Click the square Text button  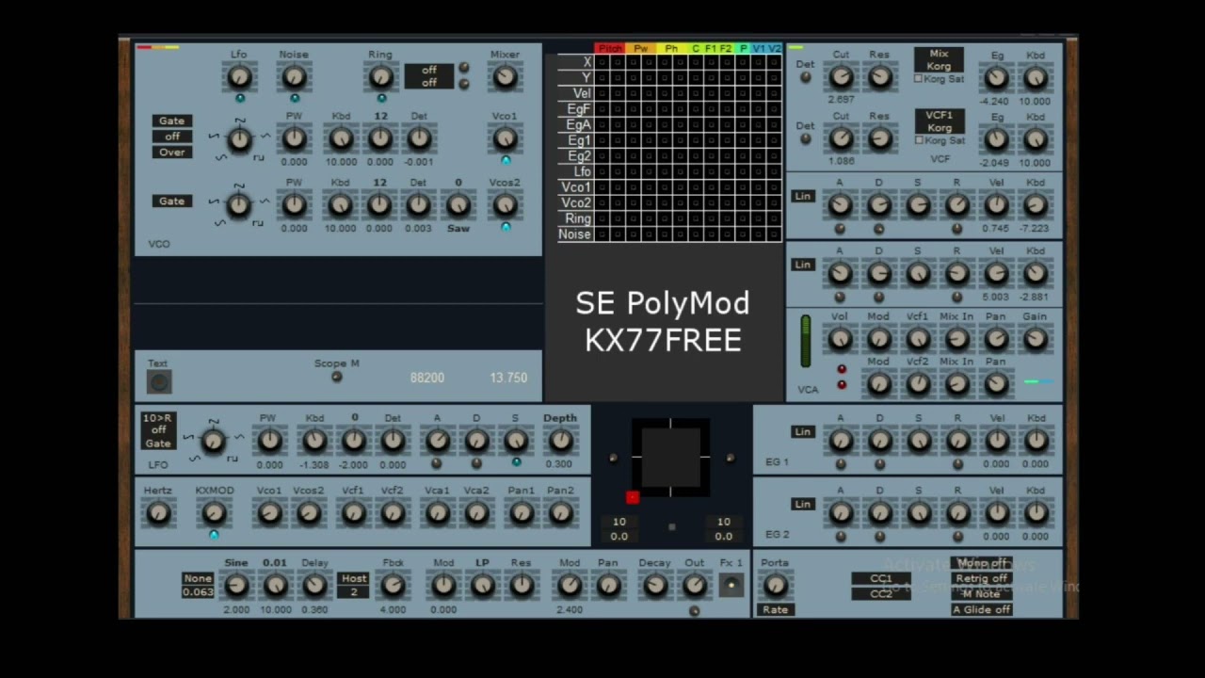point(159,381)
